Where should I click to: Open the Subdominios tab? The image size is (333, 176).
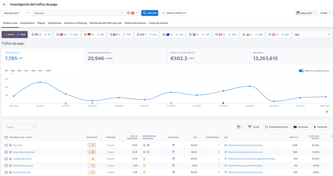pos(55,23)
